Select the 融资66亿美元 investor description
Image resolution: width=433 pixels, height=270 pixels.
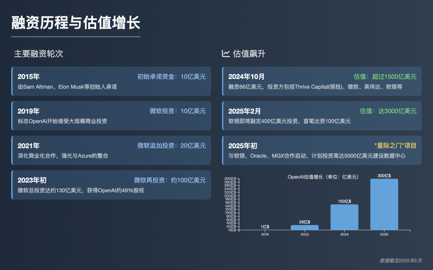click(x=315, y=87)
